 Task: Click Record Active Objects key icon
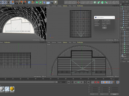92,82
